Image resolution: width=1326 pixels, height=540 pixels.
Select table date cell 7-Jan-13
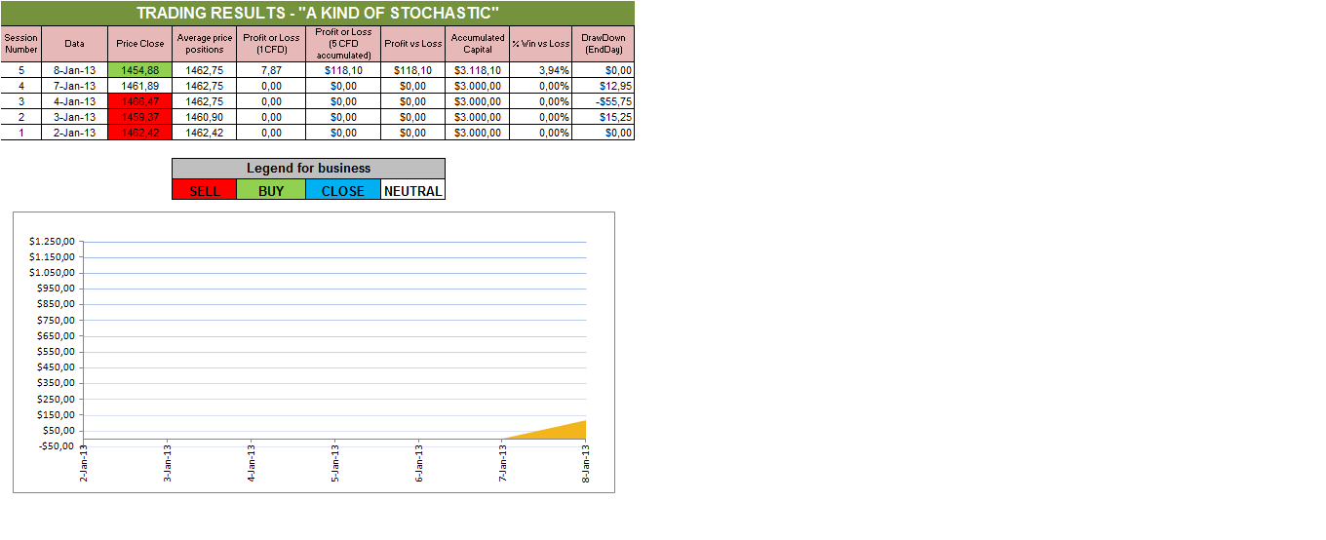(75, 86)
